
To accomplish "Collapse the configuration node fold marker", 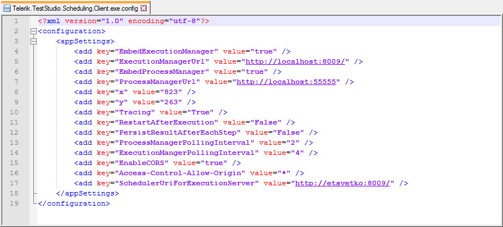I will [x=33, y=31].
